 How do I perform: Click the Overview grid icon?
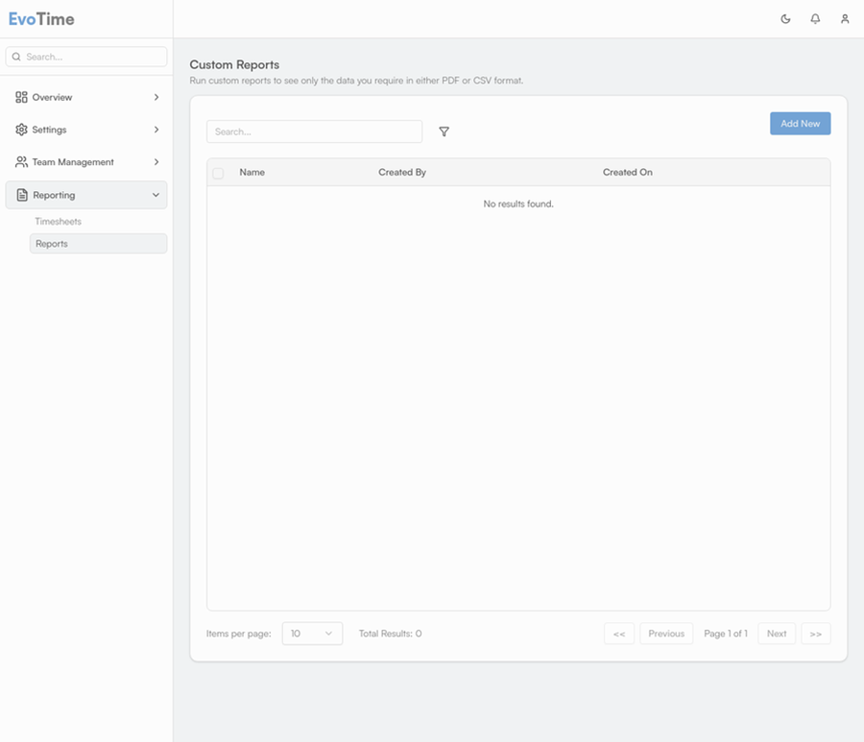[21, 97]
